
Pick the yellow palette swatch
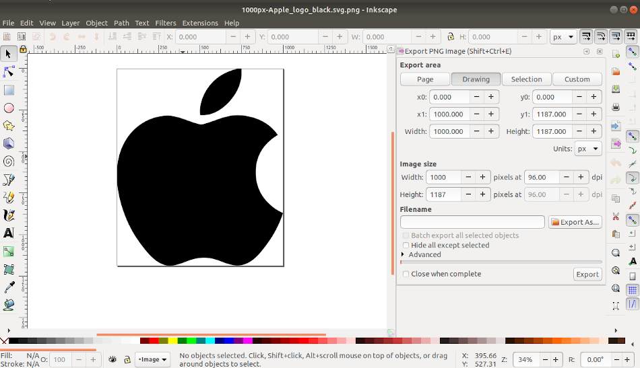[x=172, y=340]
